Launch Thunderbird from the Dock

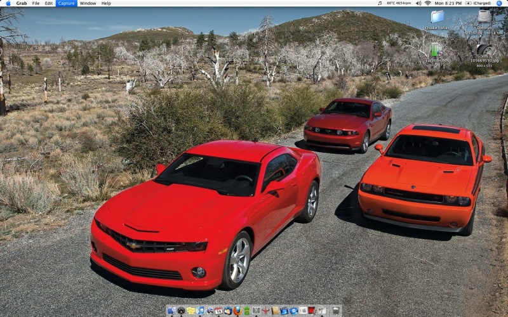pyautogui.click(x=228, y=311)
